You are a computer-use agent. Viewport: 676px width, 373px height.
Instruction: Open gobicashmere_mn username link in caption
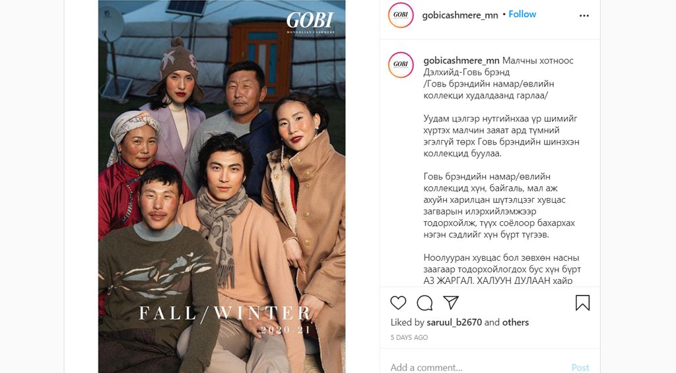tap(461, 61)
